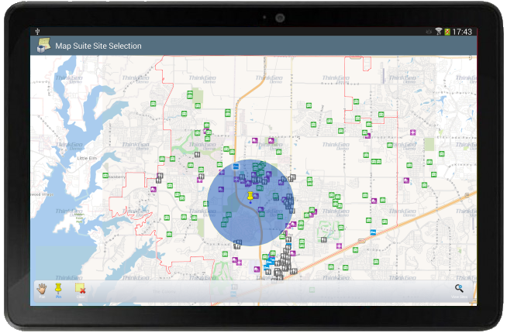This screenshot has width=507, height=333.
Task: Tap the battery indicator in status bar
Action: tap(447, 32)
